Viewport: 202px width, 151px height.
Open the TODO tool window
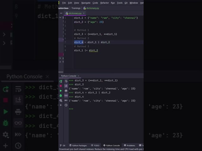(x=95, y=145)
